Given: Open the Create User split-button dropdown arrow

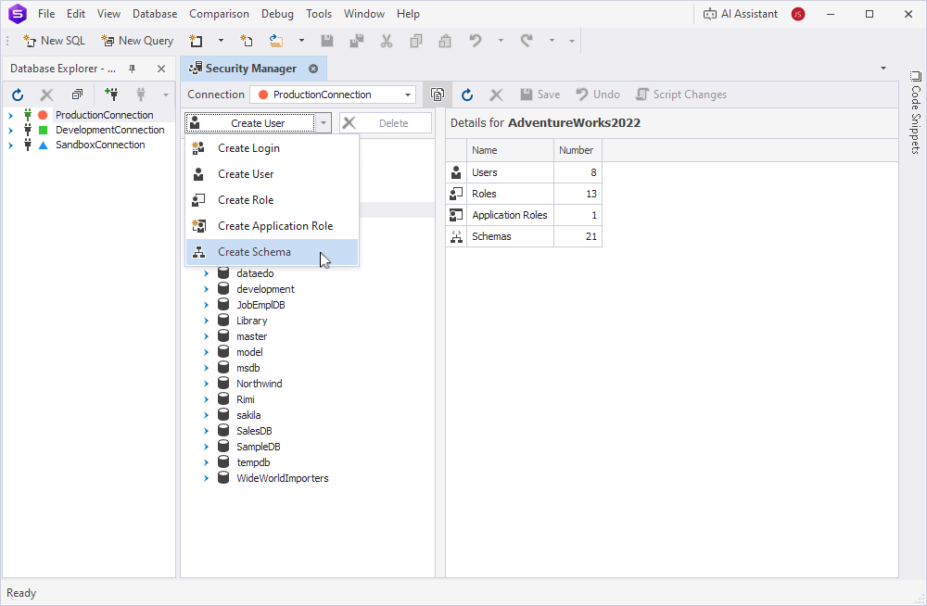Looking at the screenshot, I should pos(322,122).
